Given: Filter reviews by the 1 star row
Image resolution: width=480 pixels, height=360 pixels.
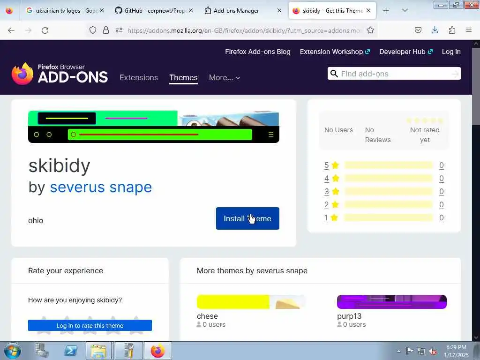Looking at the screenshot, I should tap(384, 218).
